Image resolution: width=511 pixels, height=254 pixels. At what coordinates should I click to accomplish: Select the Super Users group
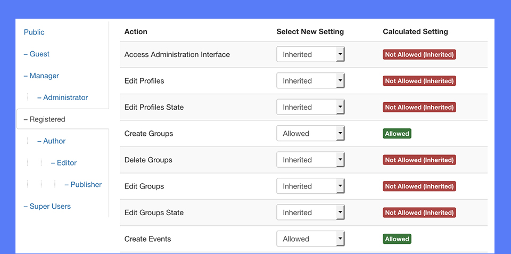(47, 207)
